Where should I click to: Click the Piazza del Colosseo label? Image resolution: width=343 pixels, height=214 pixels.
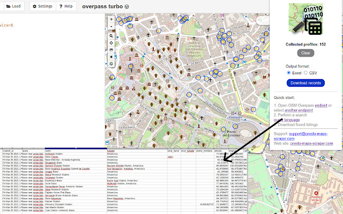[x=231, y=133]
